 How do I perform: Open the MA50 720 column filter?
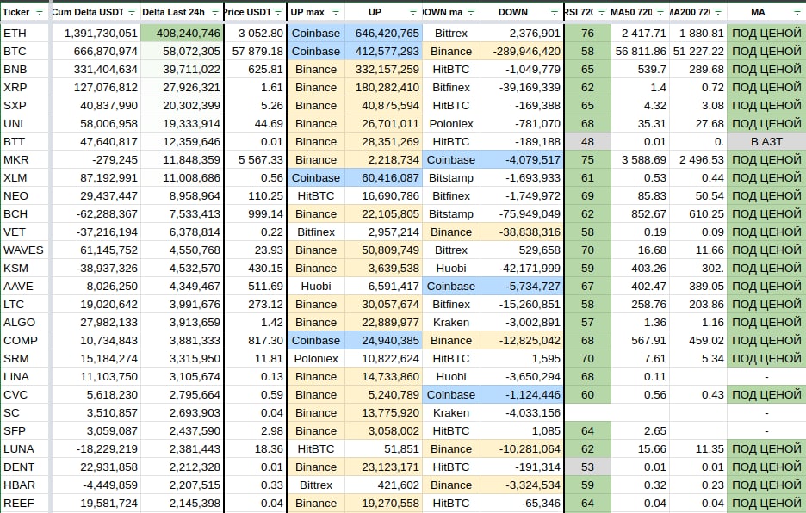tap(660, 12)
